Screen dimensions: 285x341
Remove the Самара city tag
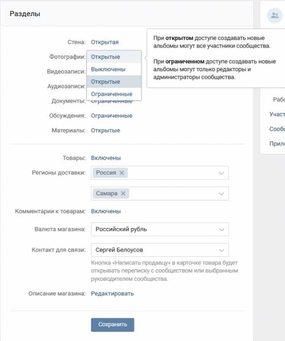123,194
